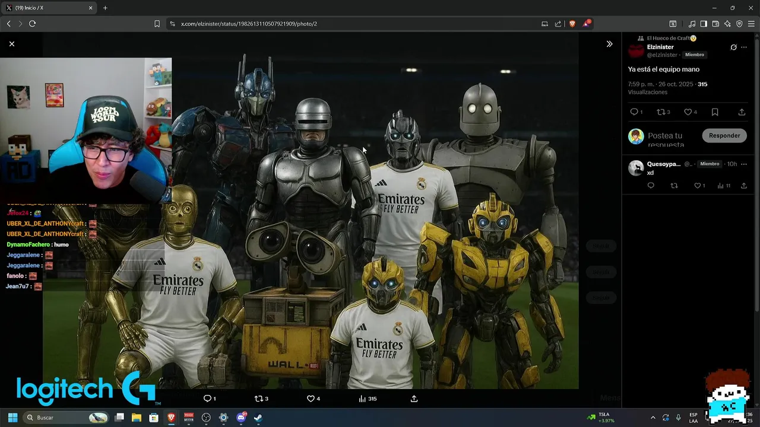Reply icon below the photo
Screen dimensions: 760x427
(207, 399)
